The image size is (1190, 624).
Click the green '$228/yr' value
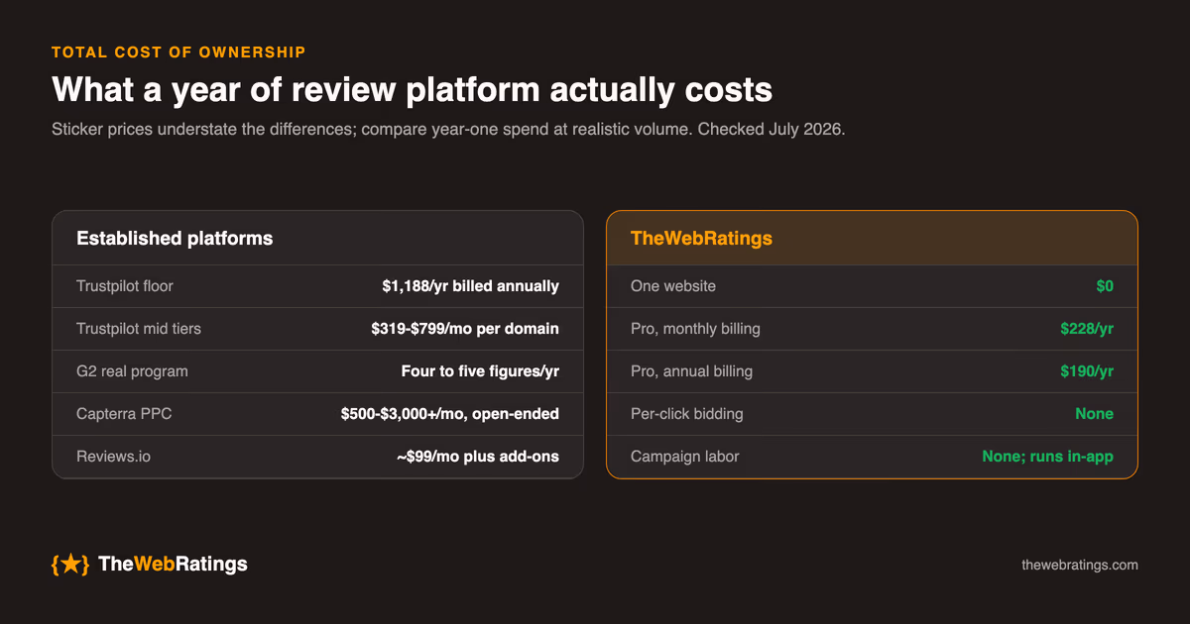point(1087,329)
